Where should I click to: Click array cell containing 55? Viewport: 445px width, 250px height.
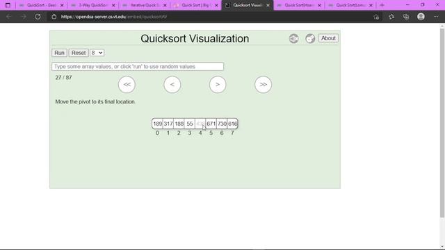point(190,124)
